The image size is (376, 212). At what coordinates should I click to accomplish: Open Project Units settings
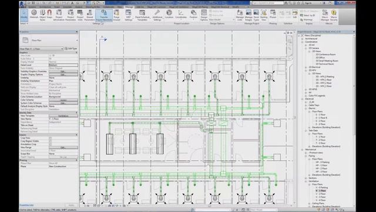click(80, 15)
